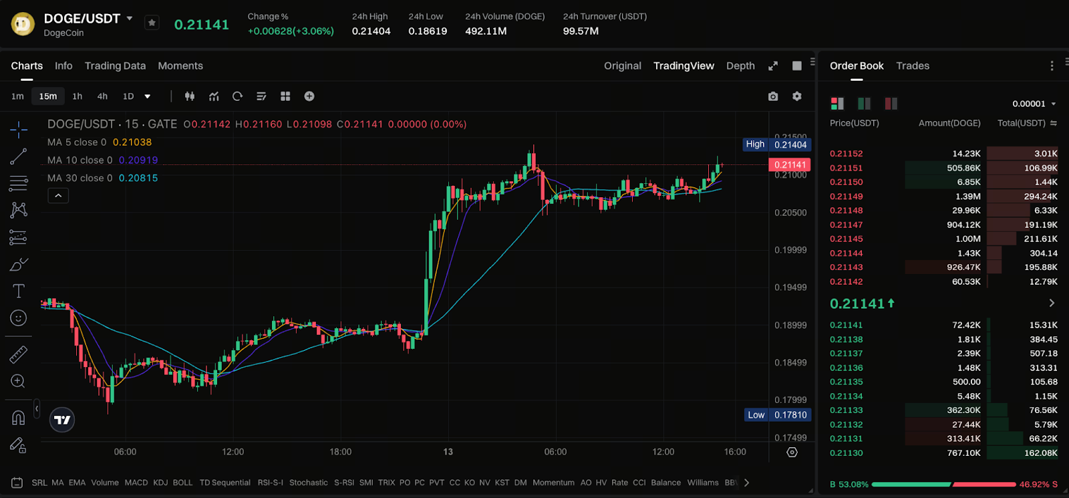
Task: Click the buy/sell ratio bar
Action: pos(943,484)
